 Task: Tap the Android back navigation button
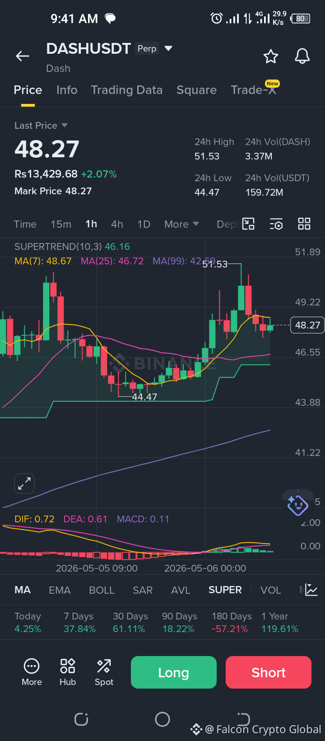243,719
